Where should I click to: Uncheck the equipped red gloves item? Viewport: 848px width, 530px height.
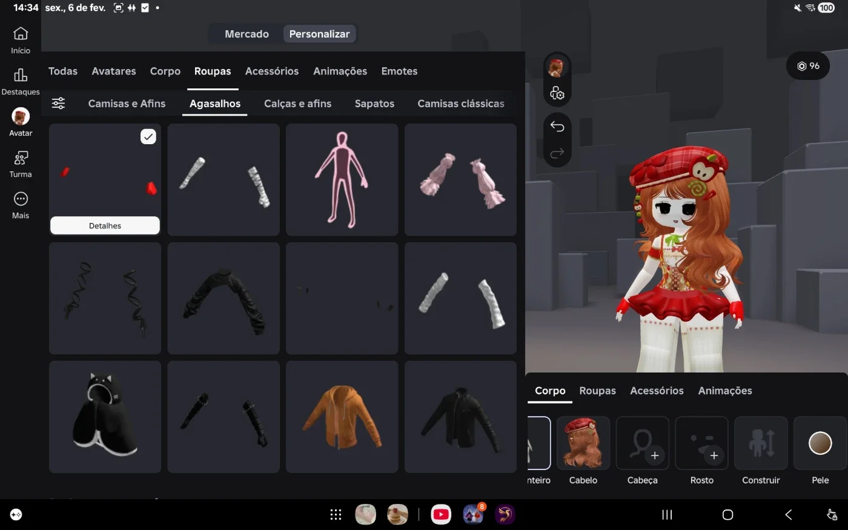tap(148, 136)
